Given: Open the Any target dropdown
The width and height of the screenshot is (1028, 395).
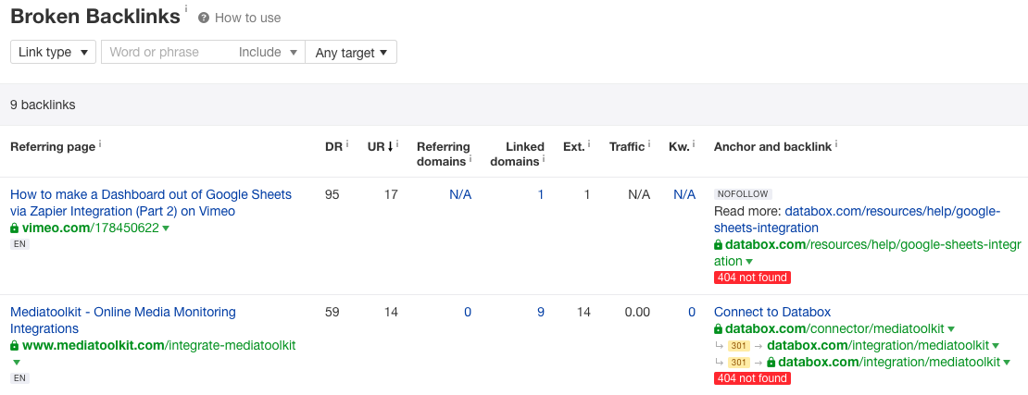Looking at the screenshot, I should [x=351, y=53].
